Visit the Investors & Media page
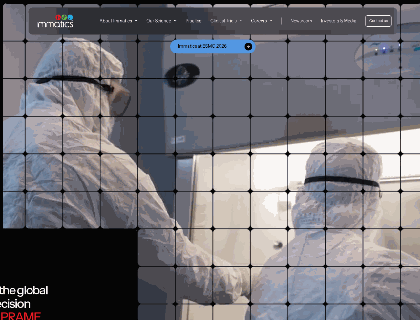Screen dimensions: 420x320 point(338,21)
